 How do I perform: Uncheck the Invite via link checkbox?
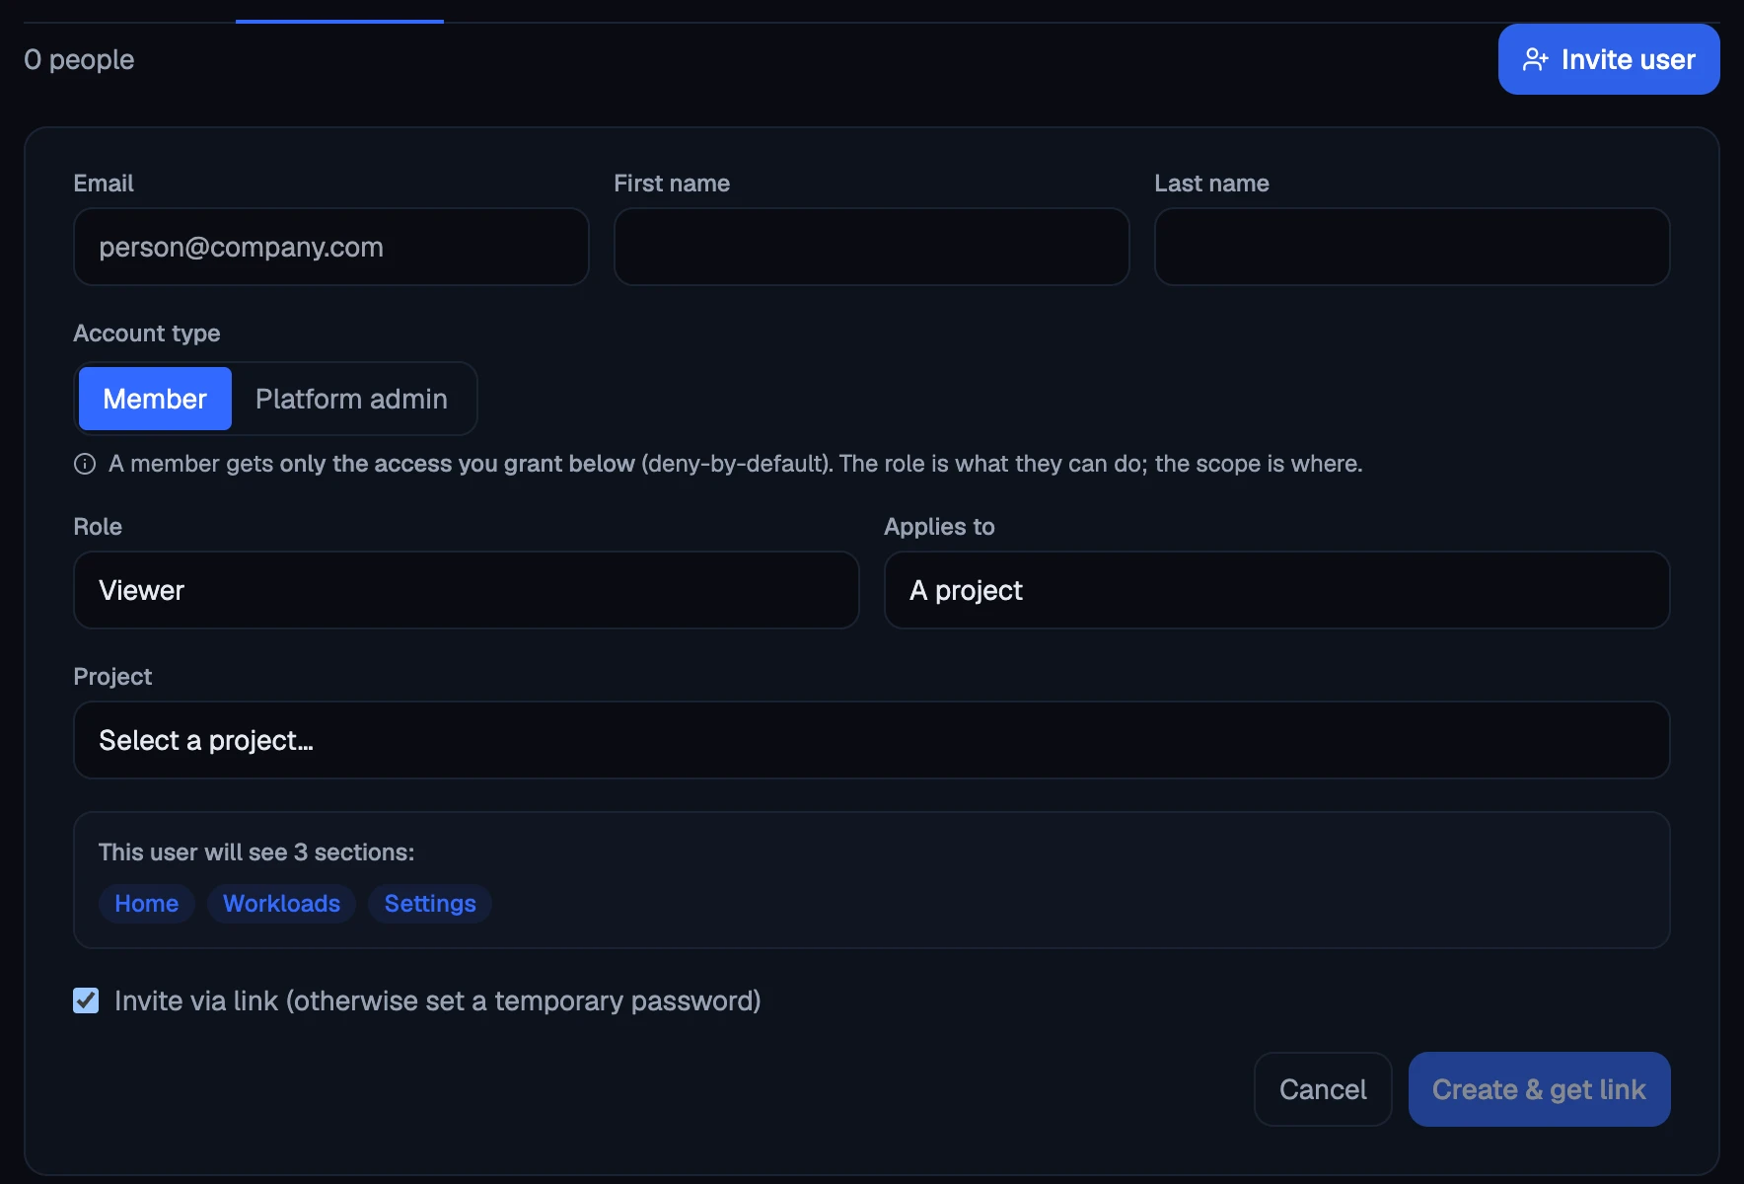click(86, 1000)
